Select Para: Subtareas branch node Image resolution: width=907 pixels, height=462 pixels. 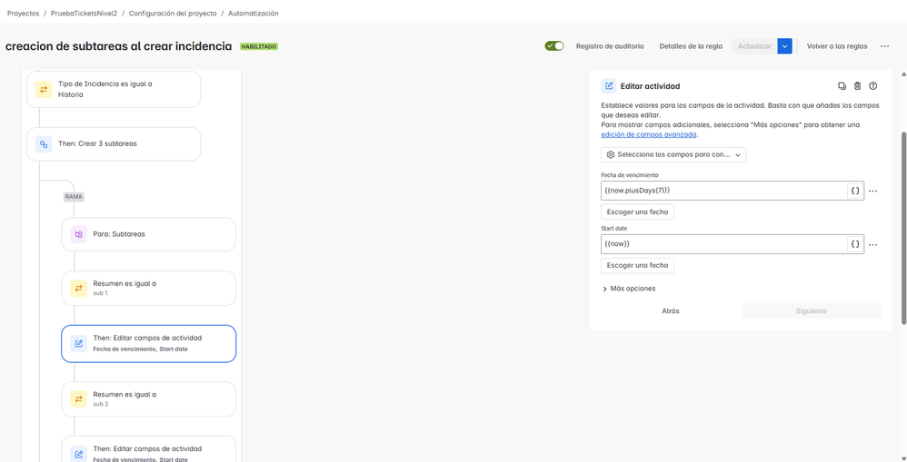[149, 234]
